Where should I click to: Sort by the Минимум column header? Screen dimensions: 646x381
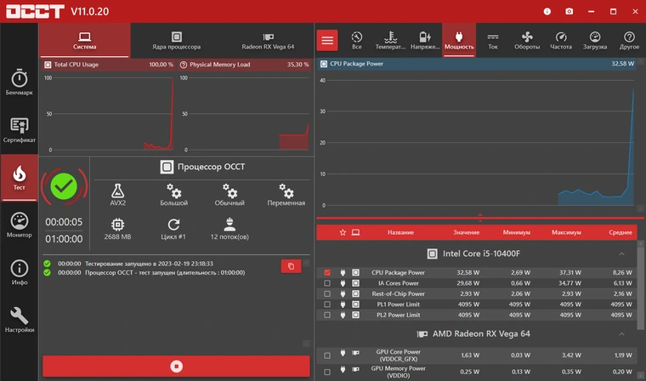pos(516,232)
